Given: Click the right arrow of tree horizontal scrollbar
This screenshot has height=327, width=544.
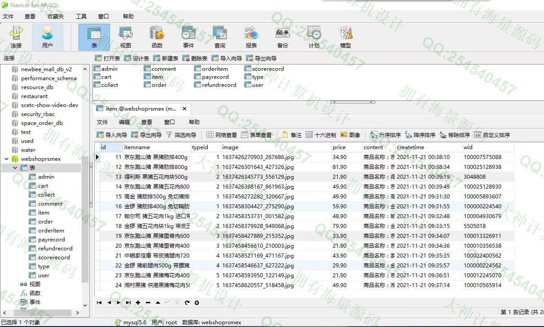Looking at the screenshot, I should click(77, 313).
